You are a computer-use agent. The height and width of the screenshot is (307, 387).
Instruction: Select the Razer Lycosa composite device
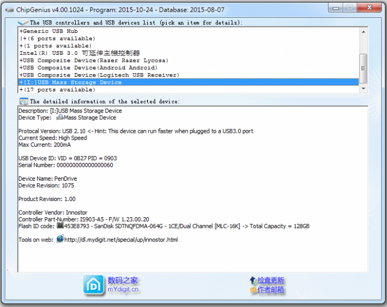point(189,60)
